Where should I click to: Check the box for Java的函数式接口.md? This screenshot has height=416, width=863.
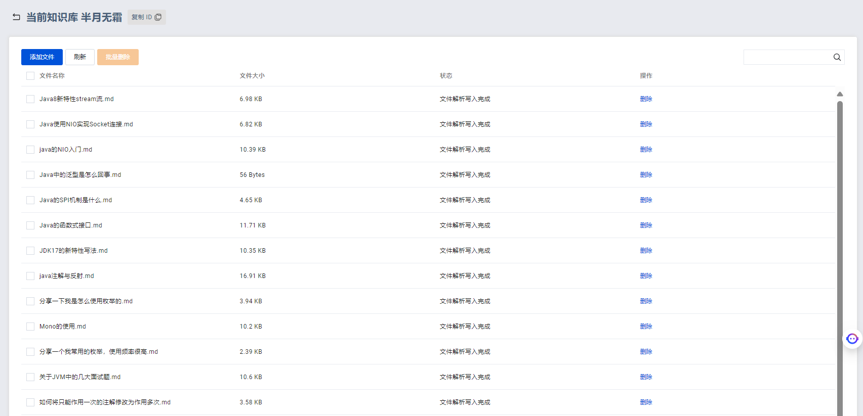point(30,225)
